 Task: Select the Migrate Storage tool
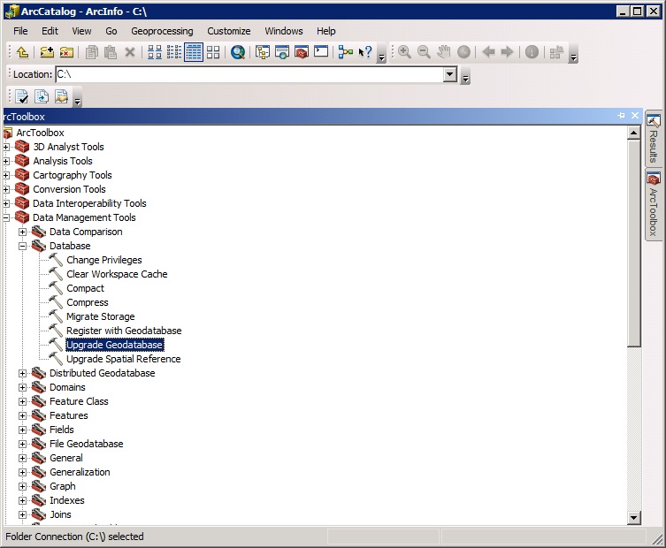(x=100, y=316)
